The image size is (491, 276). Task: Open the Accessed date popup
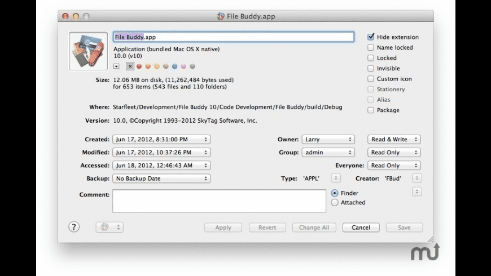point(161,166)
